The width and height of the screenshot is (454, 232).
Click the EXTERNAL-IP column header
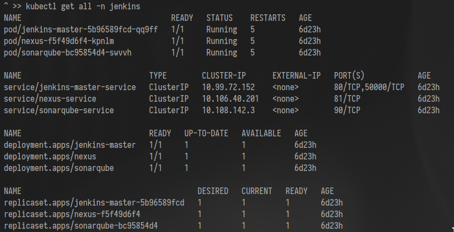tap(296, 76)
